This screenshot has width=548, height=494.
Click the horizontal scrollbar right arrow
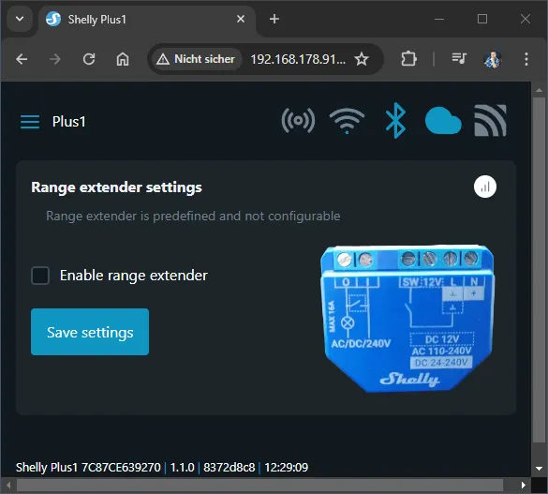pos(524,486)
